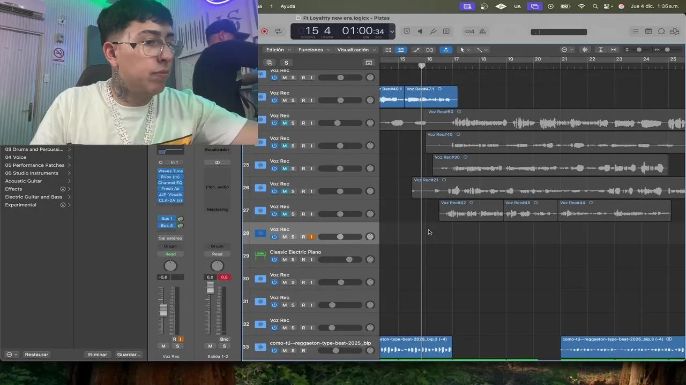Click the red Record button in transport
Viewport: 686px width, 385px height.
click(264, 32)
